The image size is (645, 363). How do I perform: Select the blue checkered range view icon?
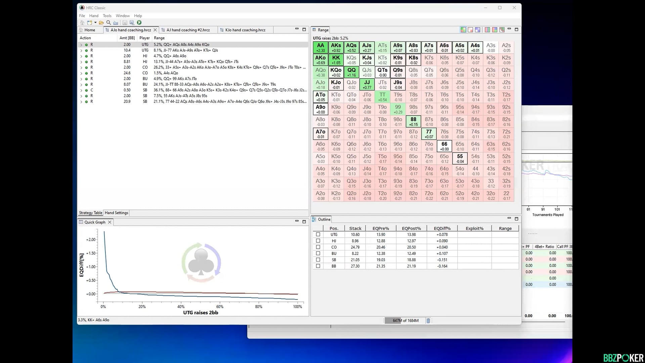click(x=477, y=30)
